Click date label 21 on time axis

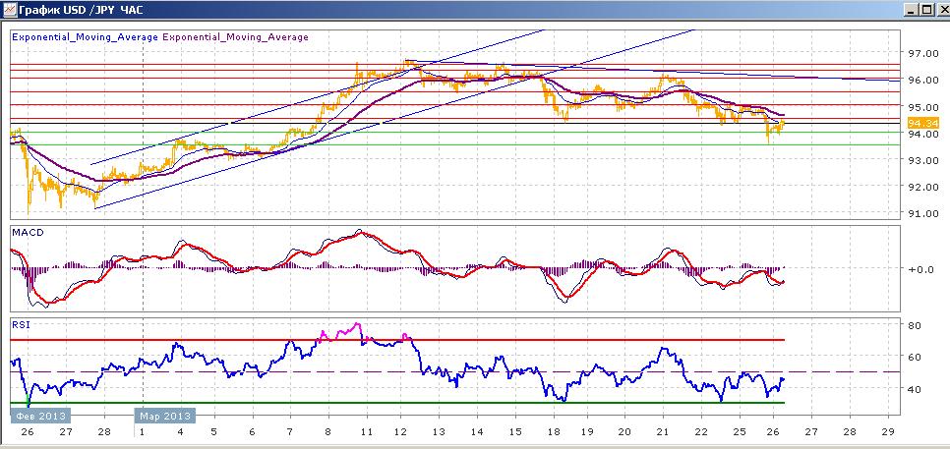(662, 432)
